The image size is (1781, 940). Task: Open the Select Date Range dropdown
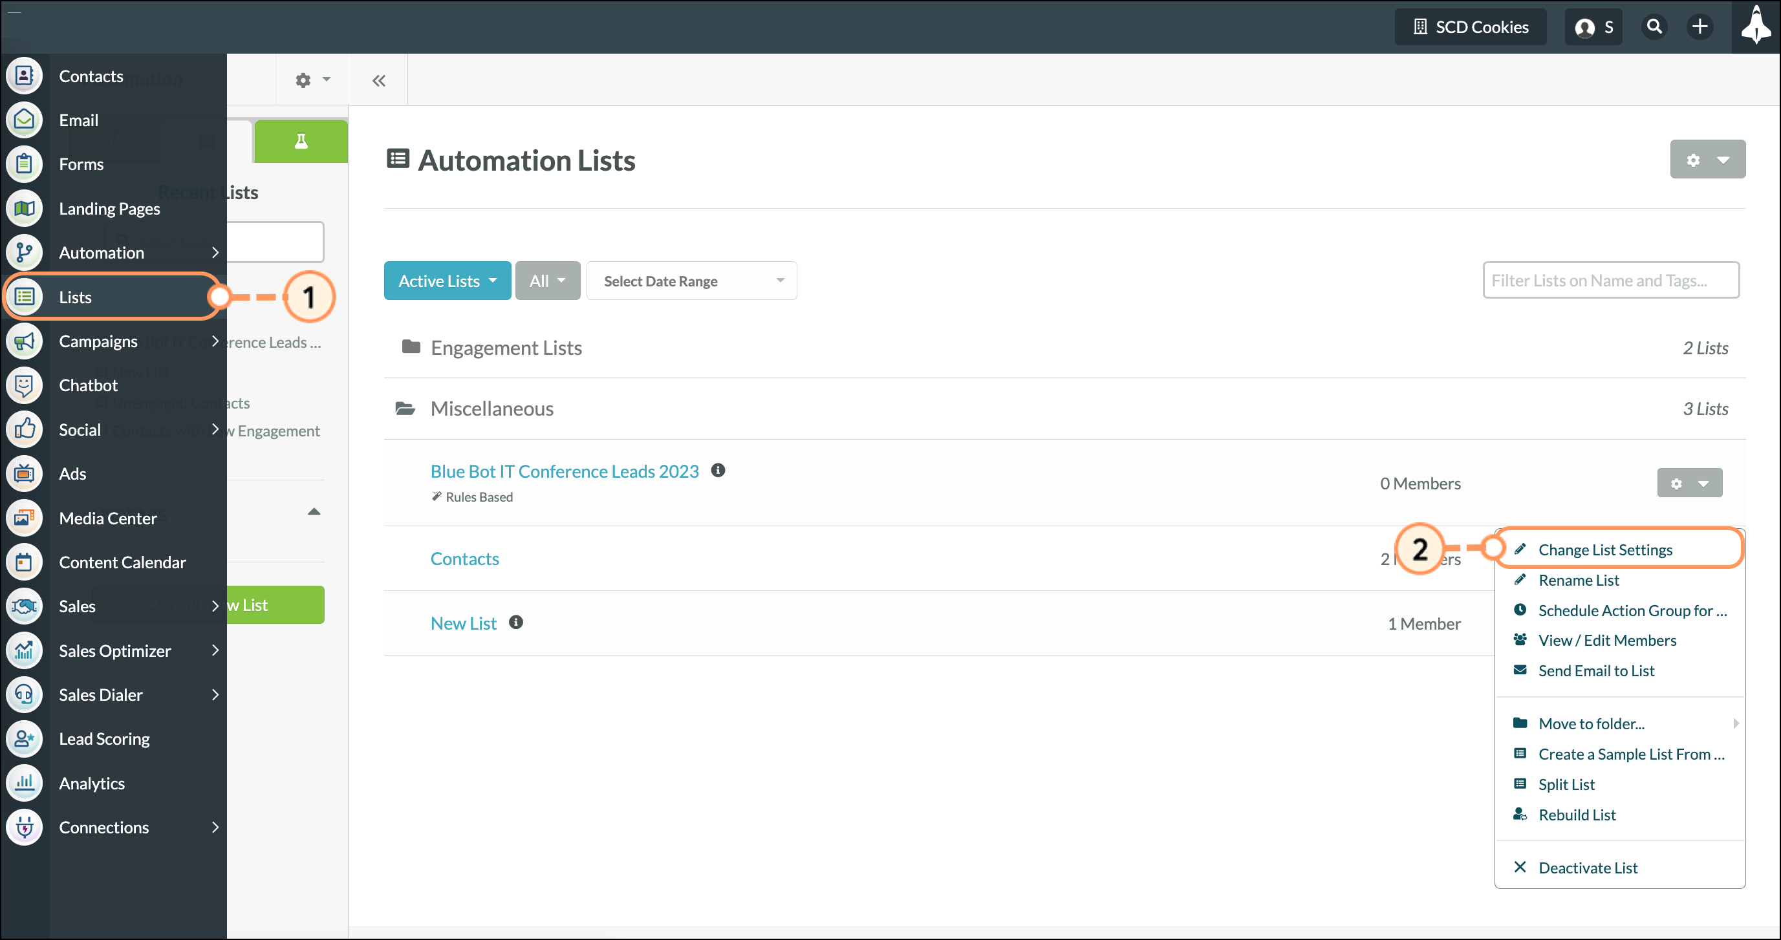[x=691, y=281]
